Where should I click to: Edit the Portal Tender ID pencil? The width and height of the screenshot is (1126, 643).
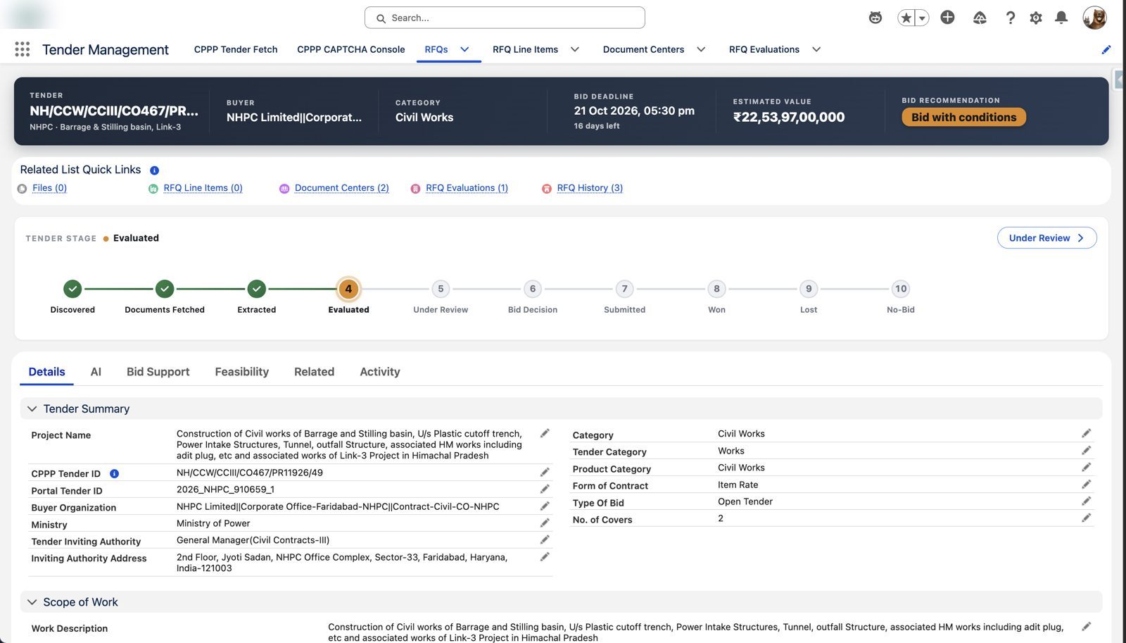[x=545, y=489]
